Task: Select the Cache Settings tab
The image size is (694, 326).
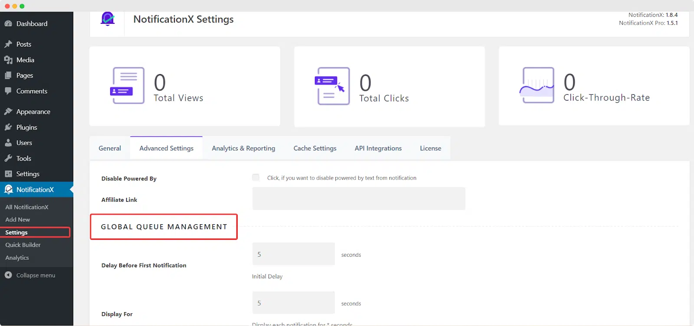Action: (315, 148)
